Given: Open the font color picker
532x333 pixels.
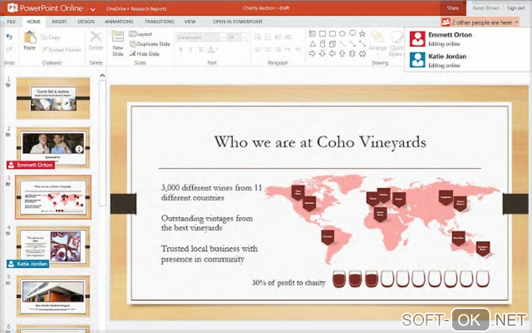Looking at the screenshot, I should click(212, 50).
